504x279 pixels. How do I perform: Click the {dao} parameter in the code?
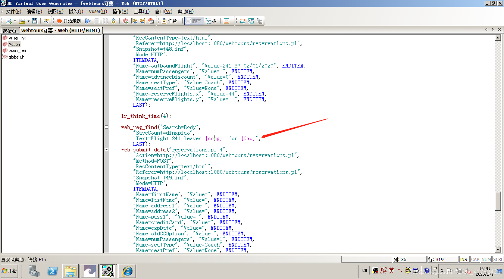[248, 138]
